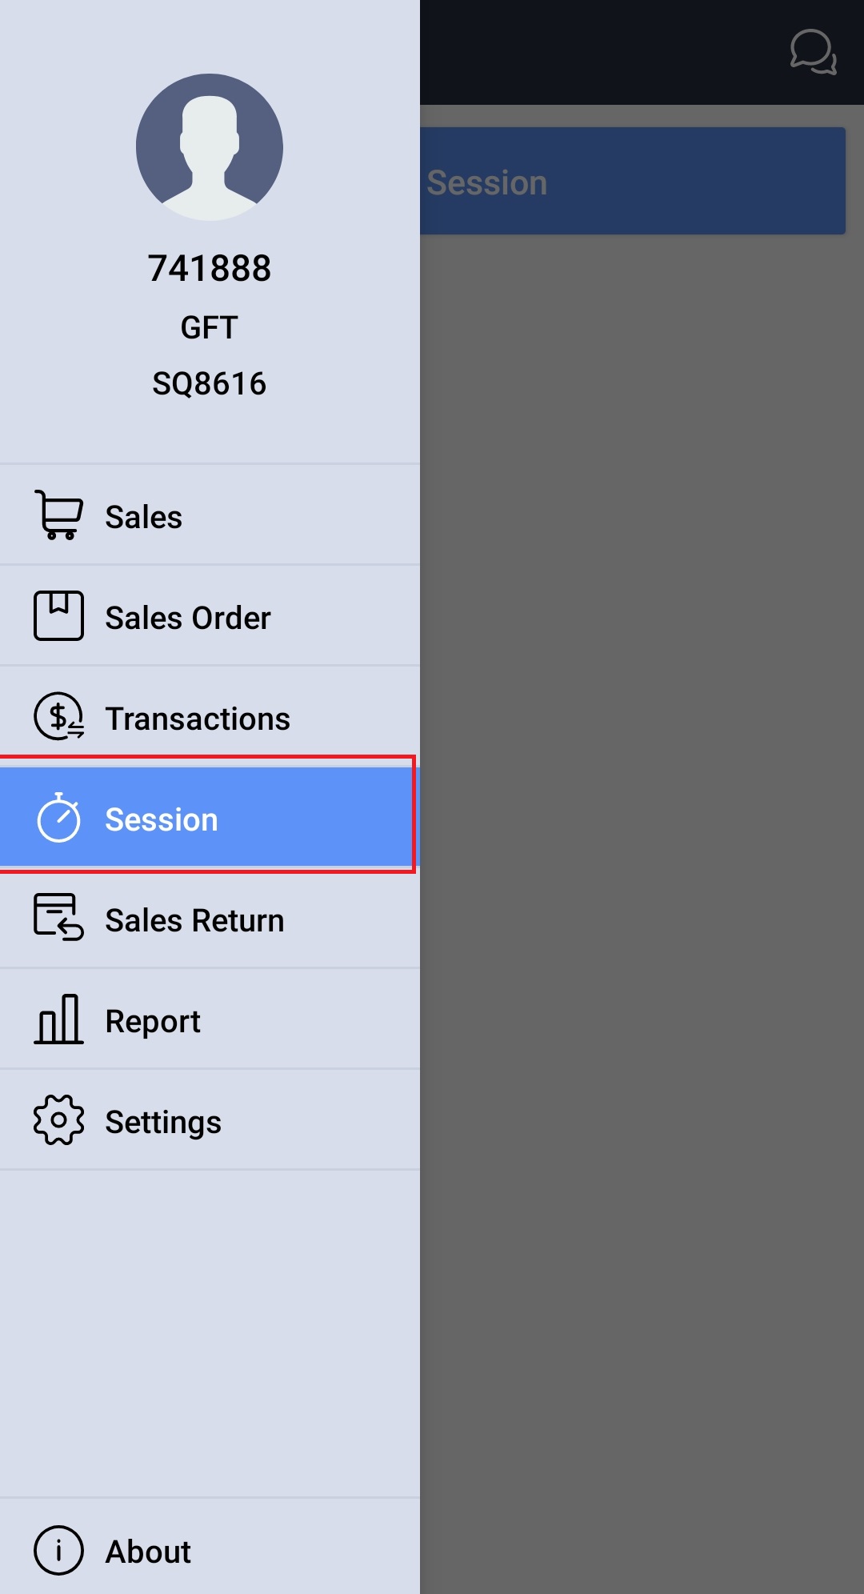Viewport: 864px width, 1594px height.
Task: Open the Report menu entry
Action: [153, 1021]
